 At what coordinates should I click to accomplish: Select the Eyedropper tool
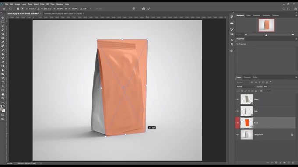3,42
